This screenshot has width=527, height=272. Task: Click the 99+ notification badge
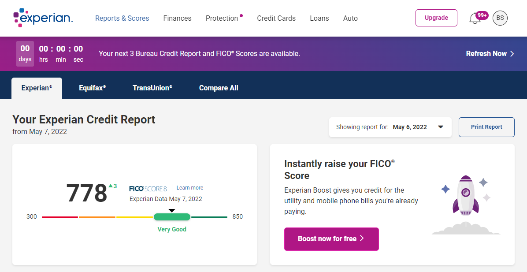(x=482, y=15)
